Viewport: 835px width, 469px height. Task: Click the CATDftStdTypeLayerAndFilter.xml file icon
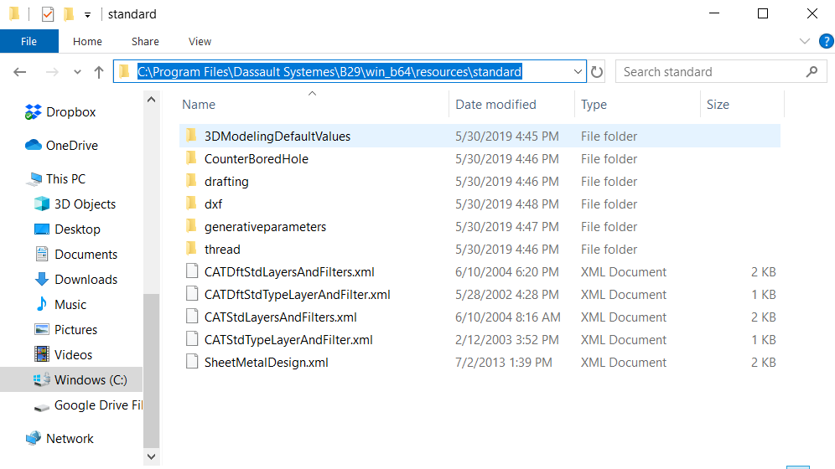coord(192,294)
